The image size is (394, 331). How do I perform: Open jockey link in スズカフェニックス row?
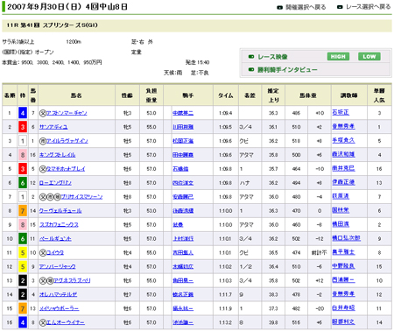point(178,225)
